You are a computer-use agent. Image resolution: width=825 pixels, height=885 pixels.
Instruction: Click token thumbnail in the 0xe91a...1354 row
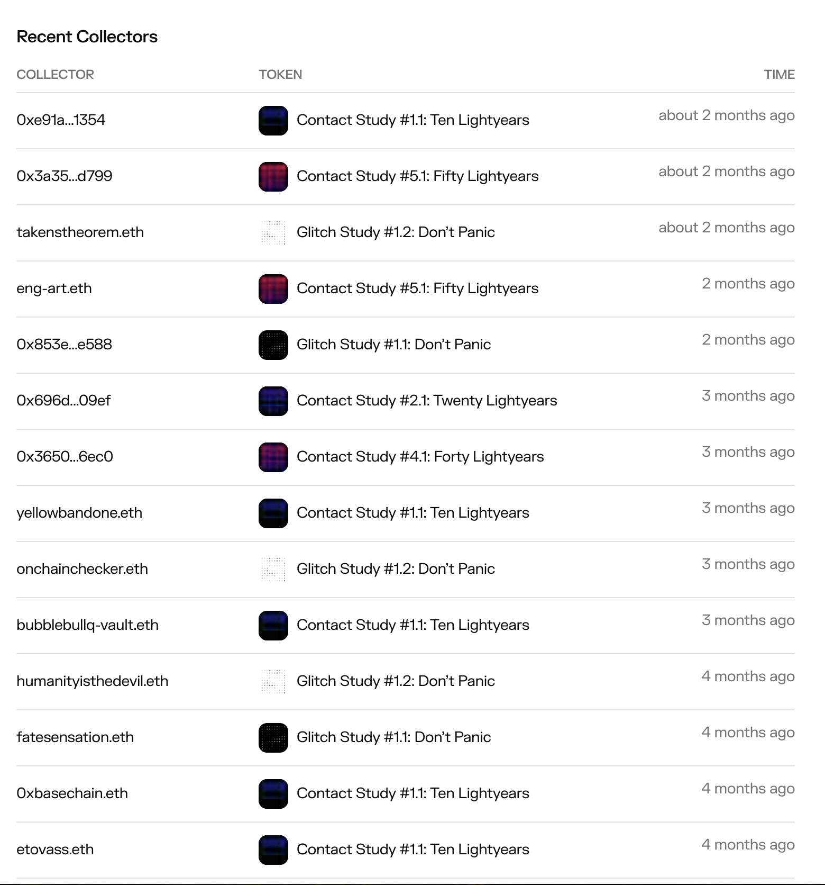[x=273, y=121]
